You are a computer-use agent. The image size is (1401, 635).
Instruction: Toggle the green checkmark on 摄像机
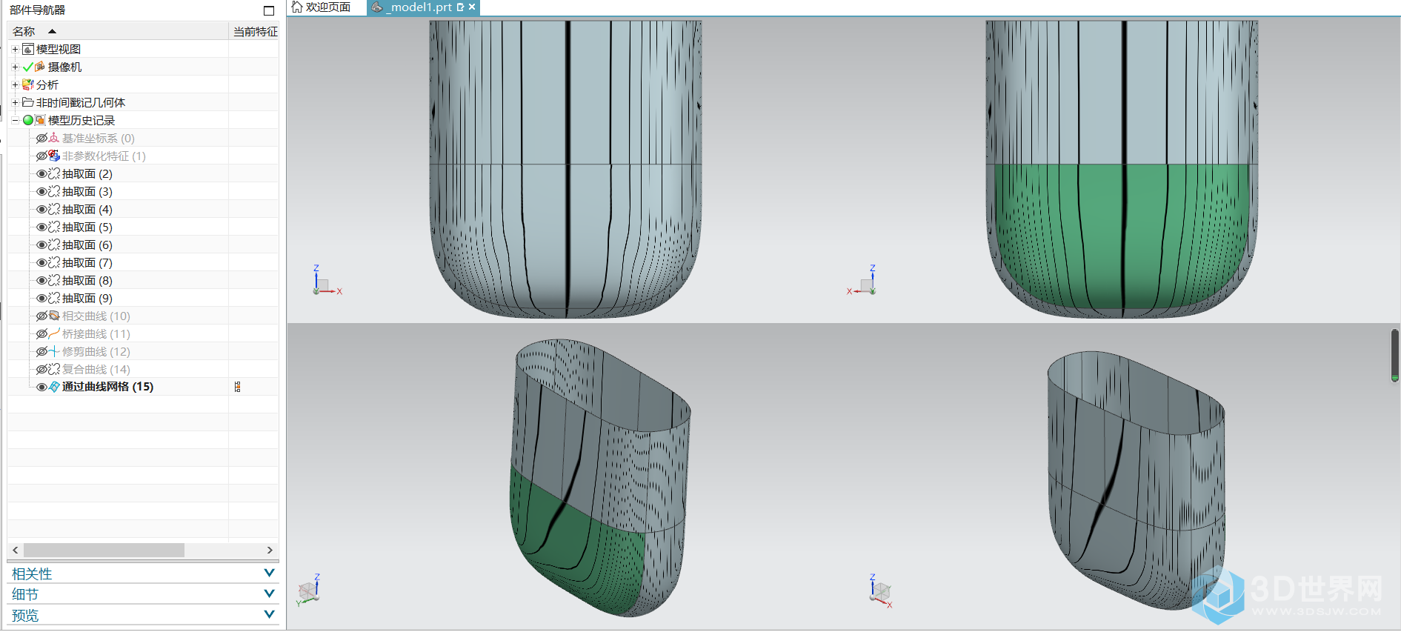tap(28, 67)
